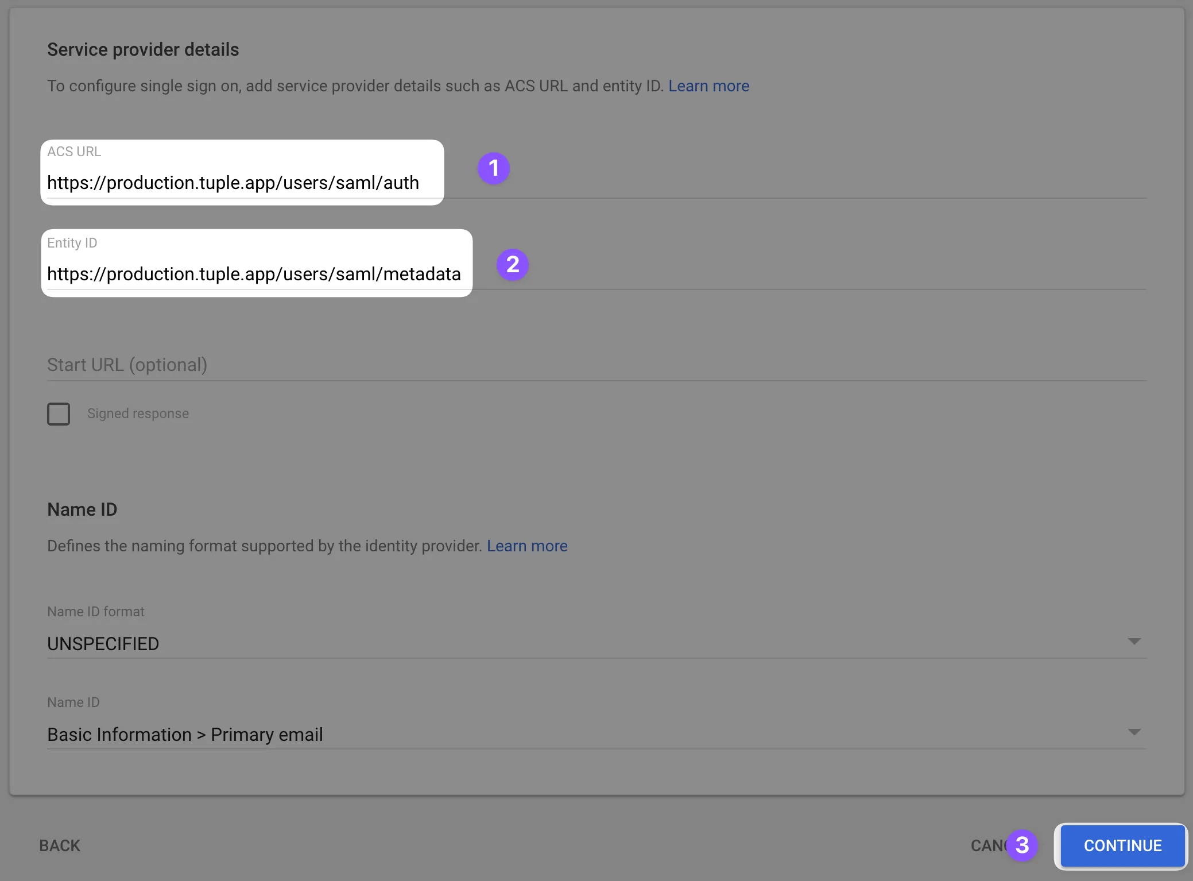Go back using the BACK button
The height and width of the screenshot is (881, 1193).
pyautogui.click(x=59, y=845)
